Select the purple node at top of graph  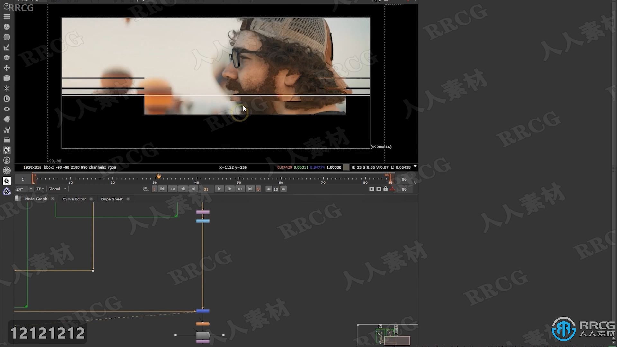tap(203, 212)
